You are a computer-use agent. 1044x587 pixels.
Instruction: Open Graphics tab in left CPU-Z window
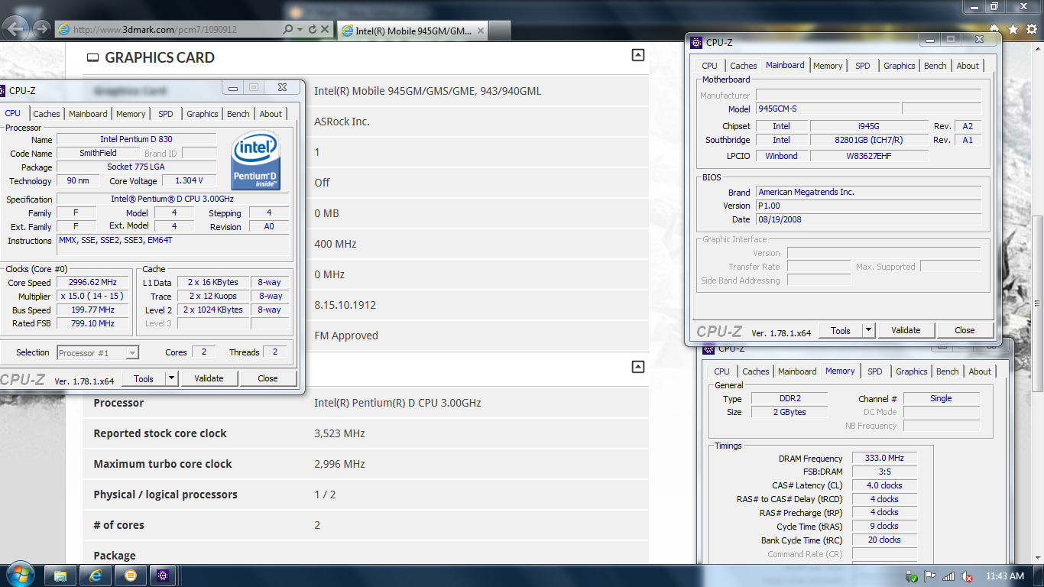click(203, 114)
